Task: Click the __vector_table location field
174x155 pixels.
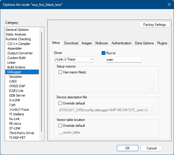Action: click(x=103, y=132)
